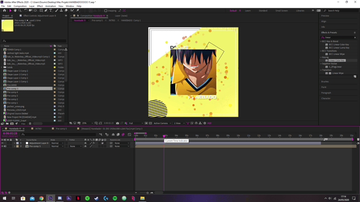This screenshot has width=360, height=202.
Task: Select the Rectangle shape tool
Action: pos(41,11)
